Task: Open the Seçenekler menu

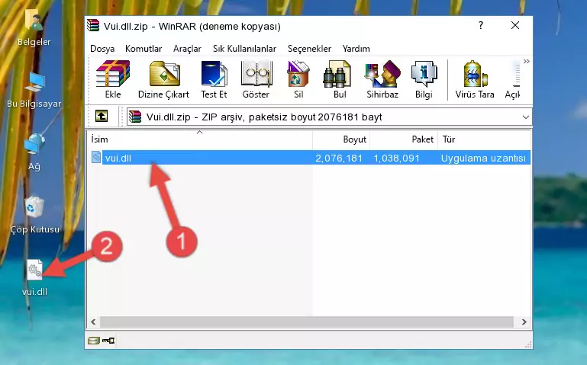Action: pos(309,49)
